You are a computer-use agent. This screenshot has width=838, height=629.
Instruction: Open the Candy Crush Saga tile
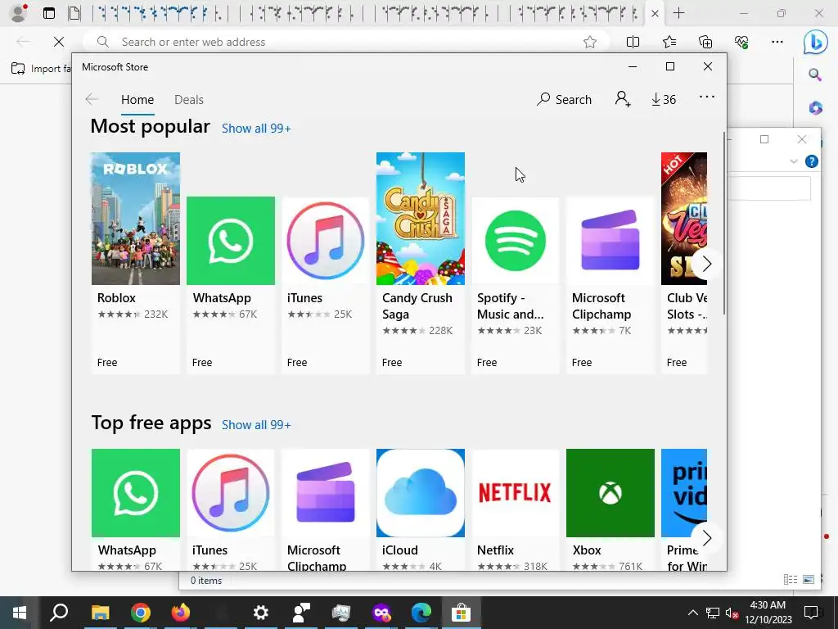pyautogui.click(x=421, y=263)
